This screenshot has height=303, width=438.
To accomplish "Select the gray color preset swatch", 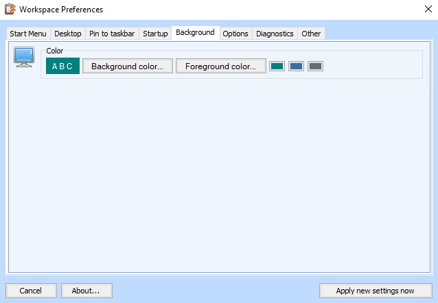I will pyautogui.click(x=315, y=66).
